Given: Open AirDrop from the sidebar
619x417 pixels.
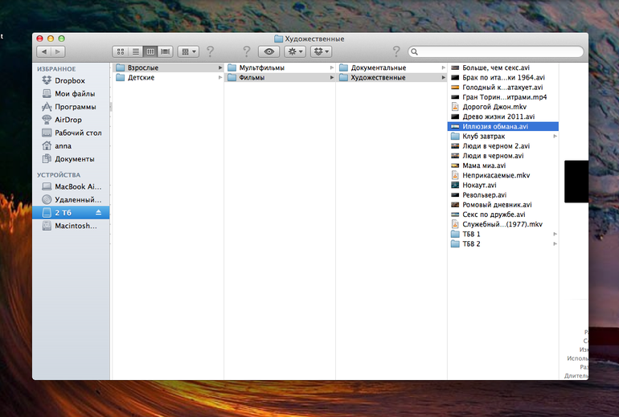Looking at the screenshot, I should pyautogui.click(x=68, y=120).
